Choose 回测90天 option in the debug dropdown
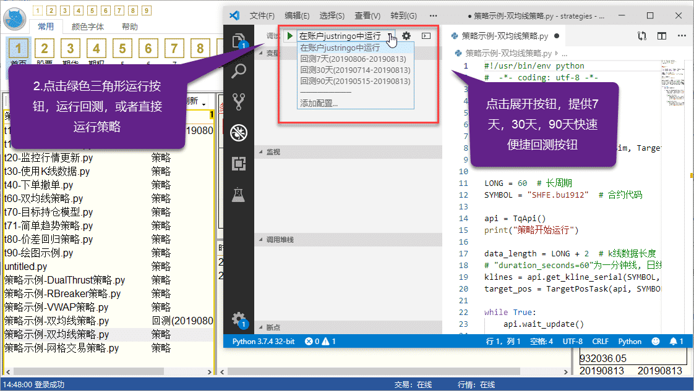Viewport: 694px width, 391px height. (x=354, y=81)
